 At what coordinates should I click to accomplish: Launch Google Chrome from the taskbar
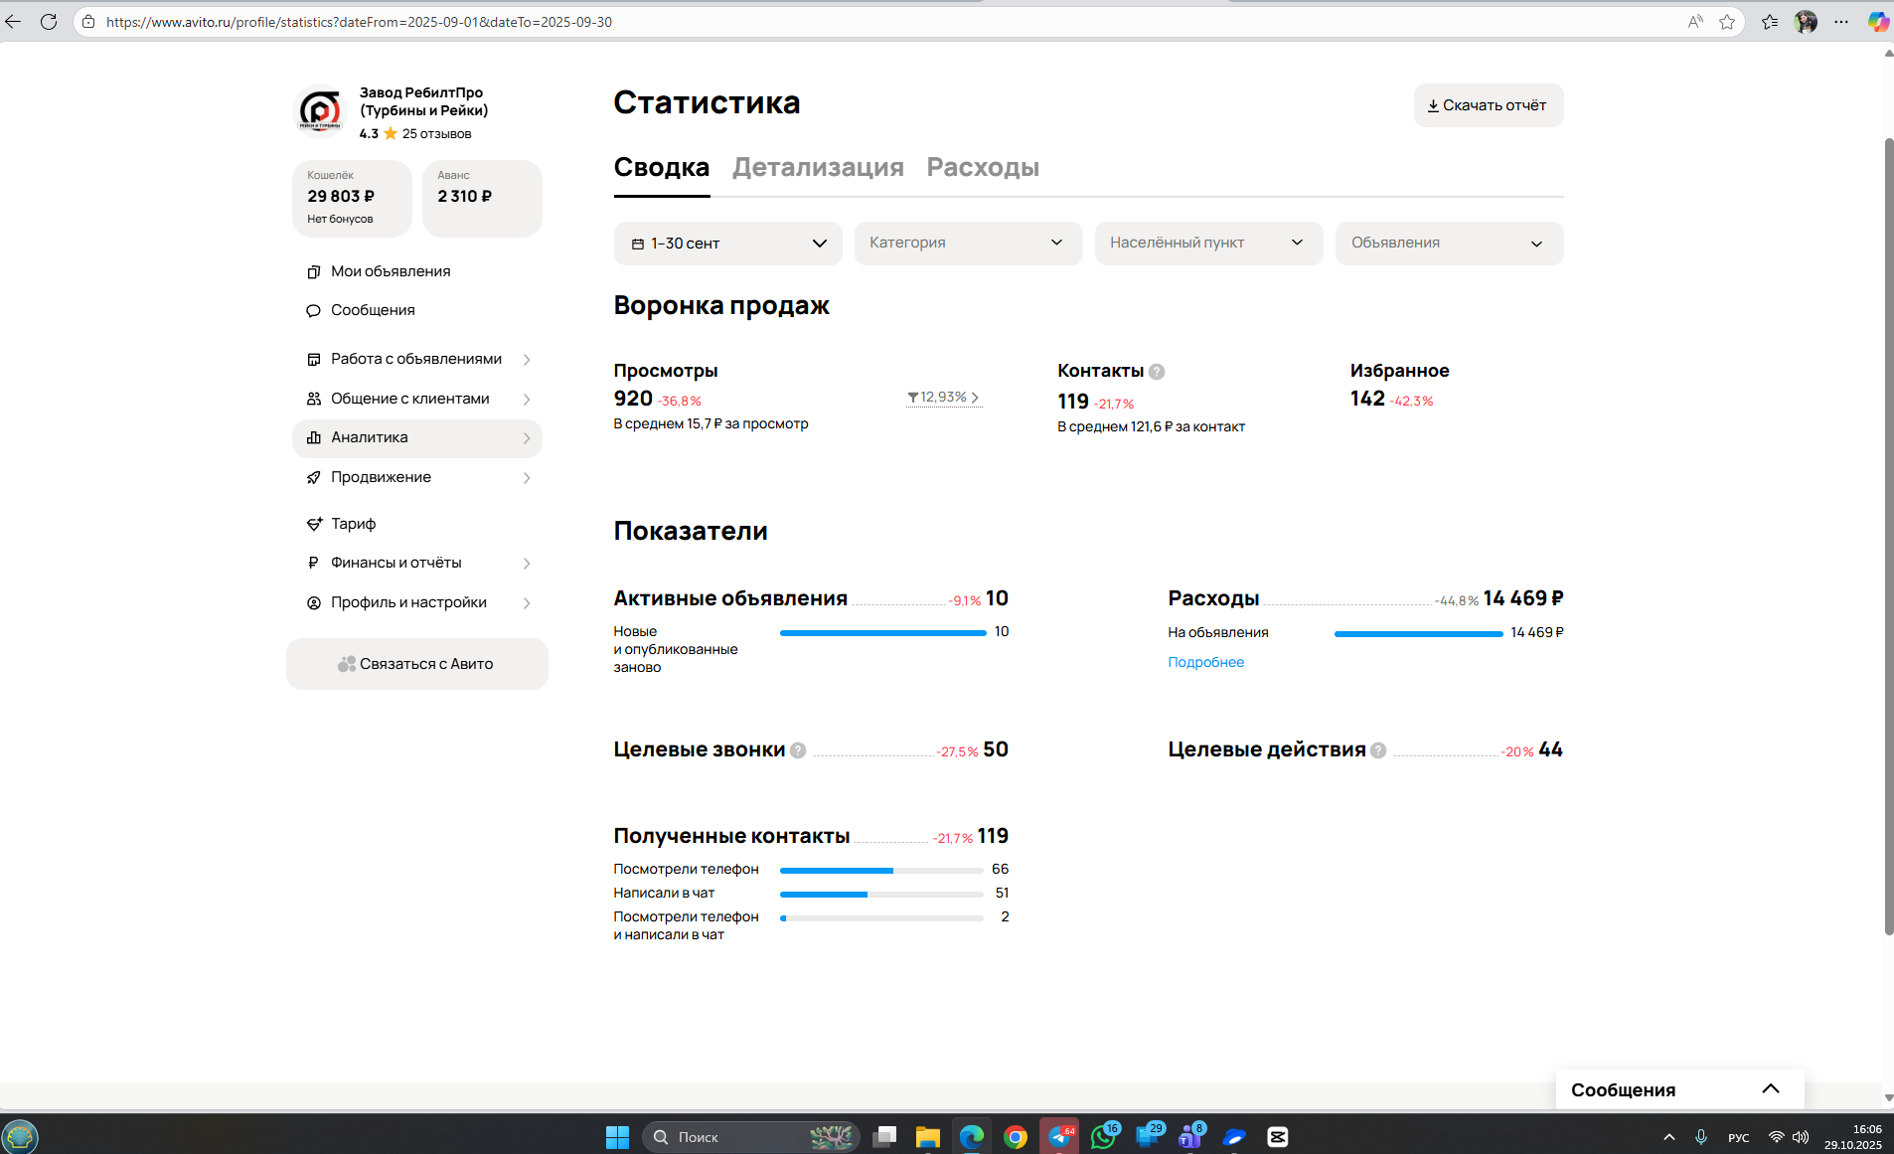(x=1016, y=1137)
